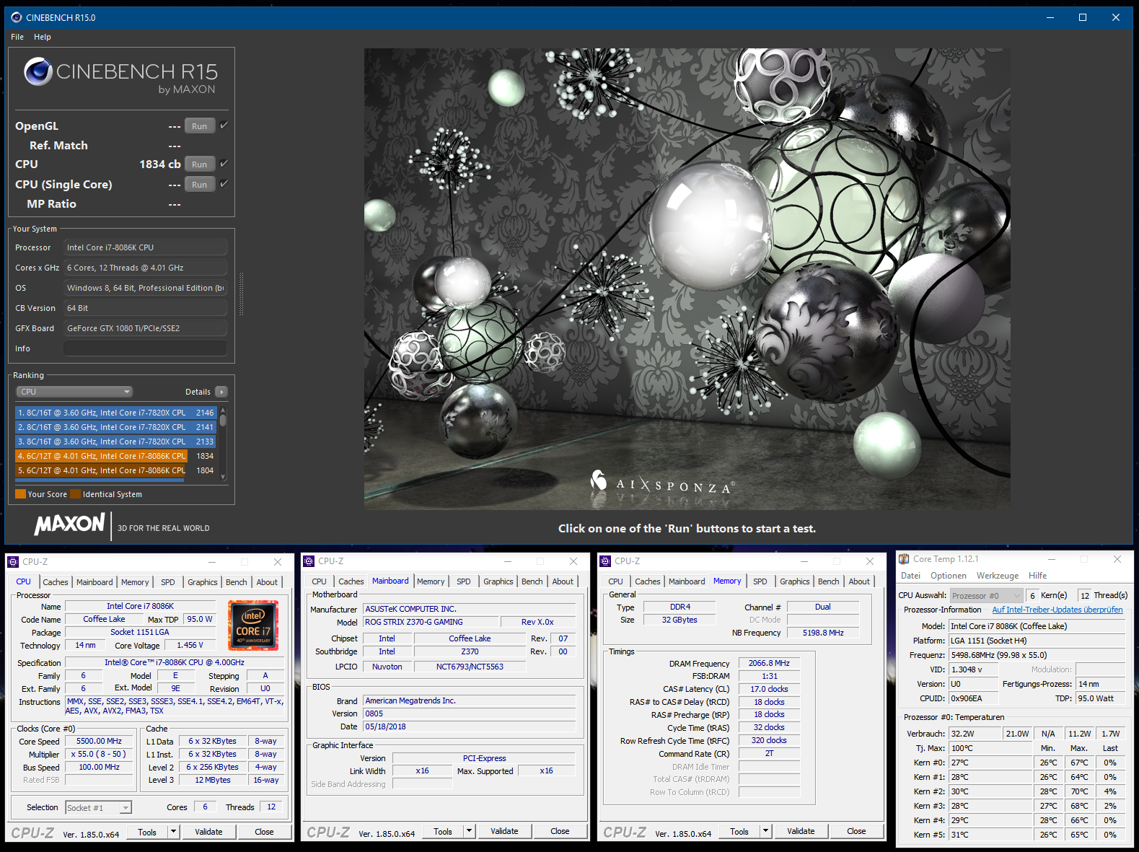
Task: Switch to Caches tab in first CPU-Z window
Action: click(56, 582)
